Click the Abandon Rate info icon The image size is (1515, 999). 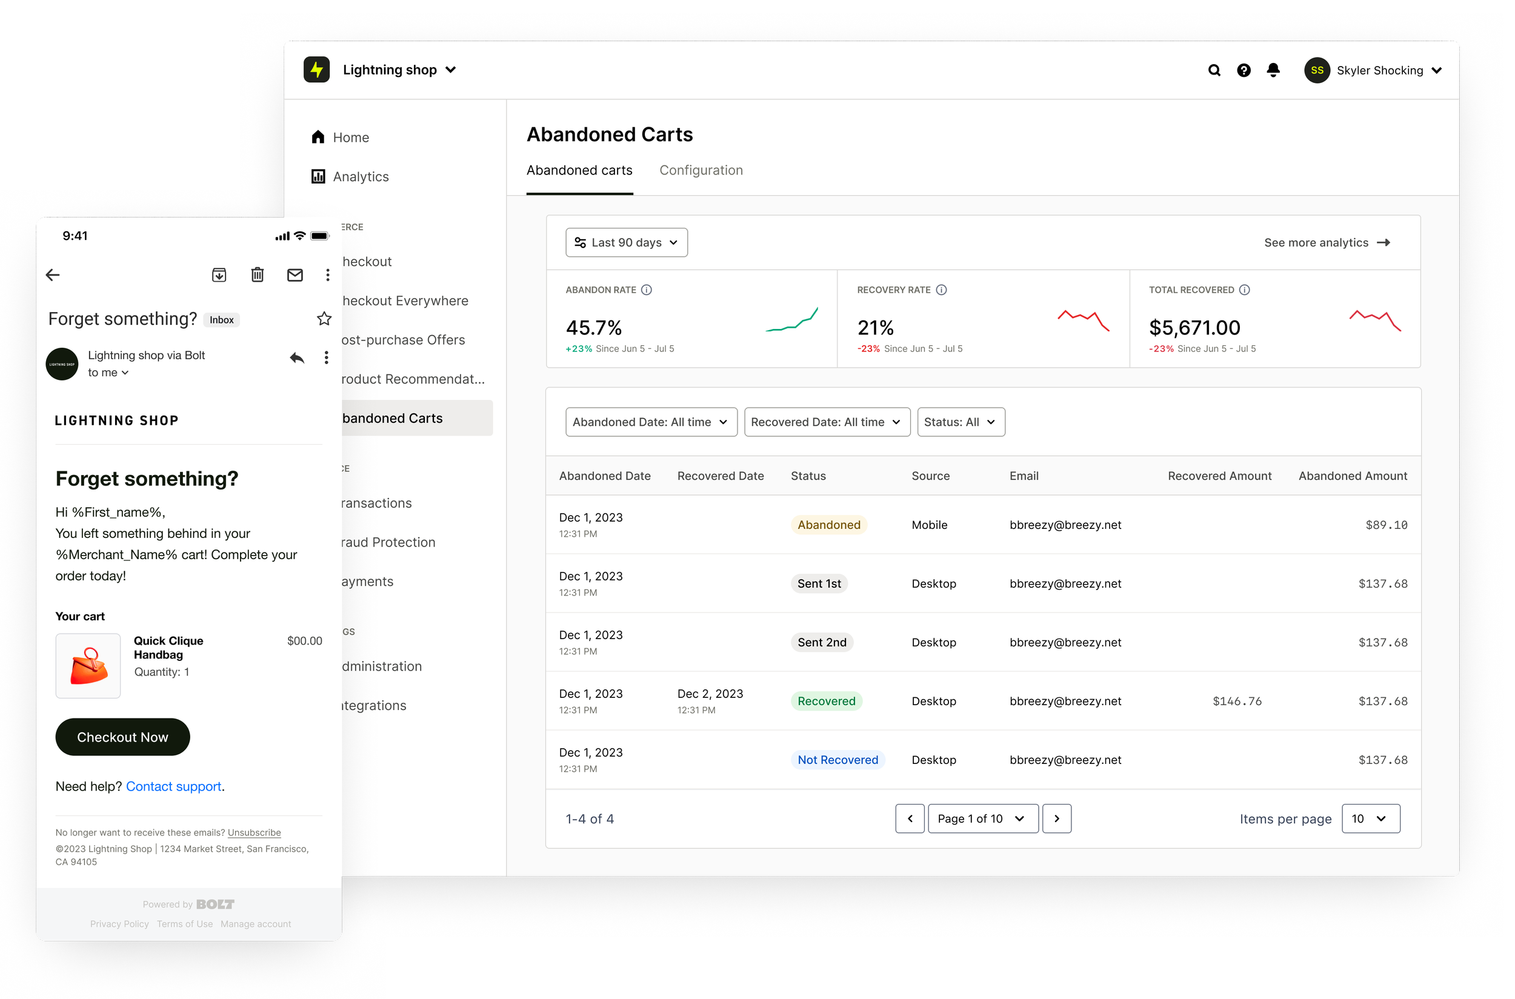pos(646,290)
